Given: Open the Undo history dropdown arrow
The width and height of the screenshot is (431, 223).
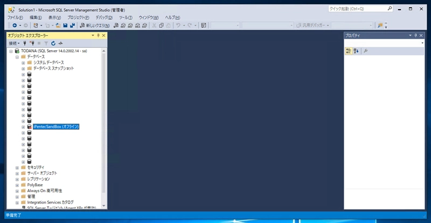Looking at the screenshot, I should pos(184,25).
